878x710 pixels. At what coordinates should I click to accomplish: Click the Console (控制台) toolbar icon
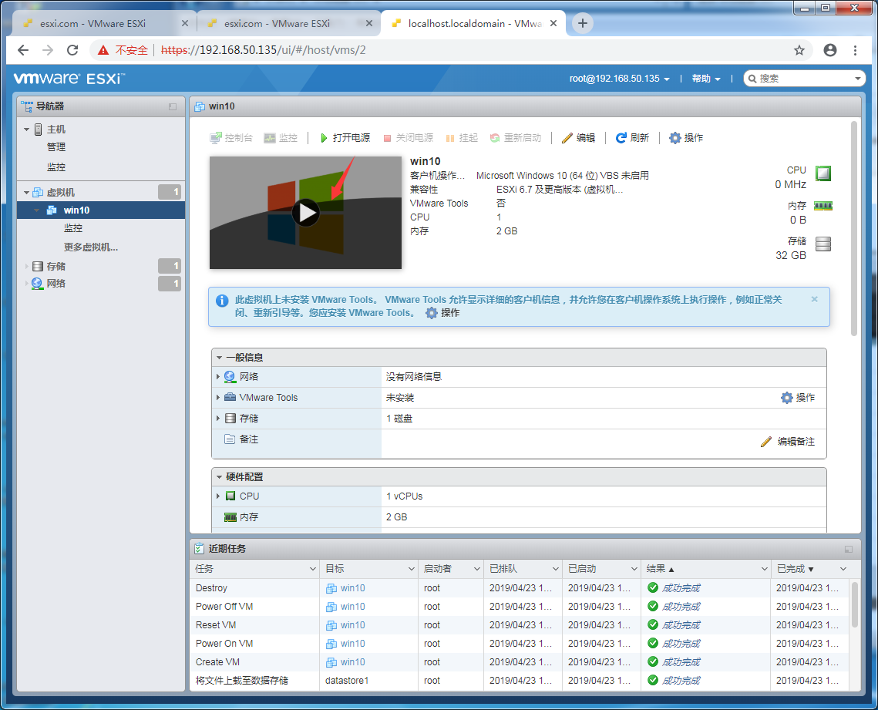230,138
